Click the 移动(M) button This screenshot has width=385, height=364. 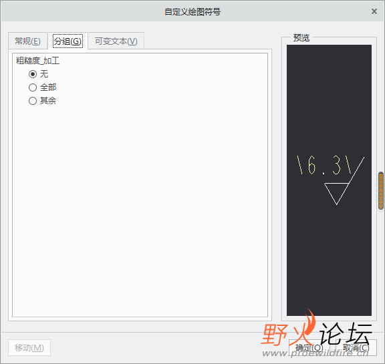[29, 347]
